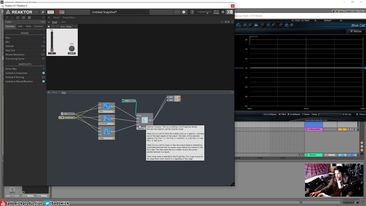Screen dimensions: 366x206
Task: Toggle Include in Snapshots checkbox
Action: pyautogui.click(x=43, y=73)
